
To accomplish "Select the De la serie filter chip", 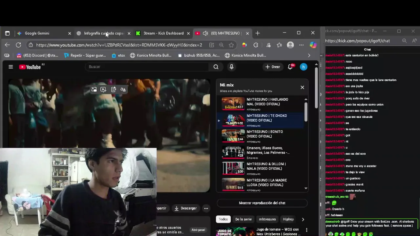I will pos(243,219).
